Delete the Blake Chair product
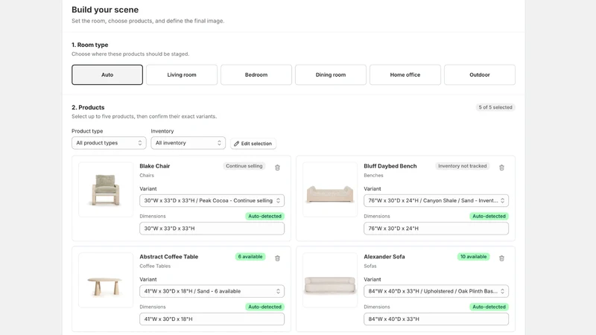Viewport: 596px width, 335px height. (277, 167)
